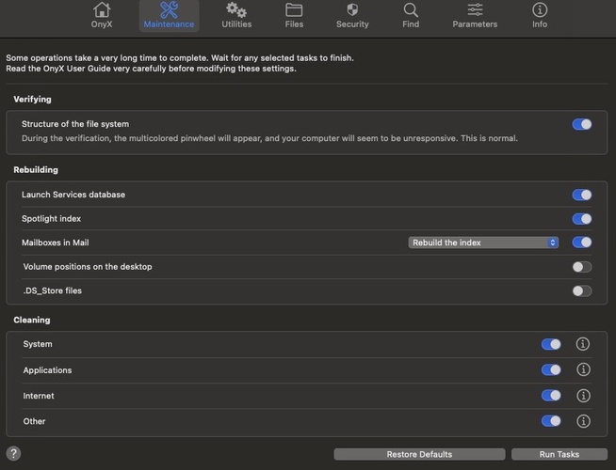This screenshot has width=616, height=470.
Task: Turn off Applications cleaning toggle
Action: (x=551, y=369)
